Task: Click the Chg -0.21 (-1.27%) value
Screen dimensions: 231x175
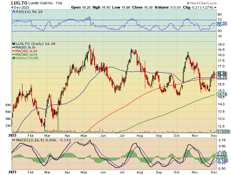Action: pyautogui.click(x=198, y=7)
